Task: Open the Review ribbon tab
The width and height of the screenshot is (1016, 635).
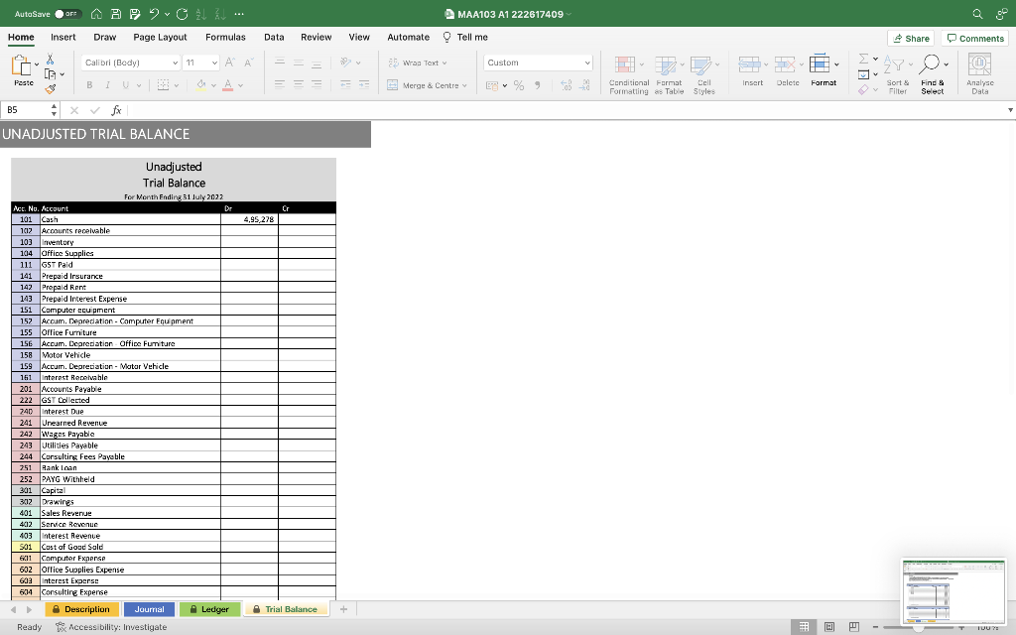Action: point(317,37)
